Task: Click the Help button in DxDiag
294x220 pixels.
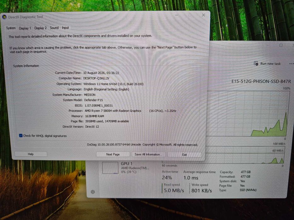Action: [x=31, y=154]
